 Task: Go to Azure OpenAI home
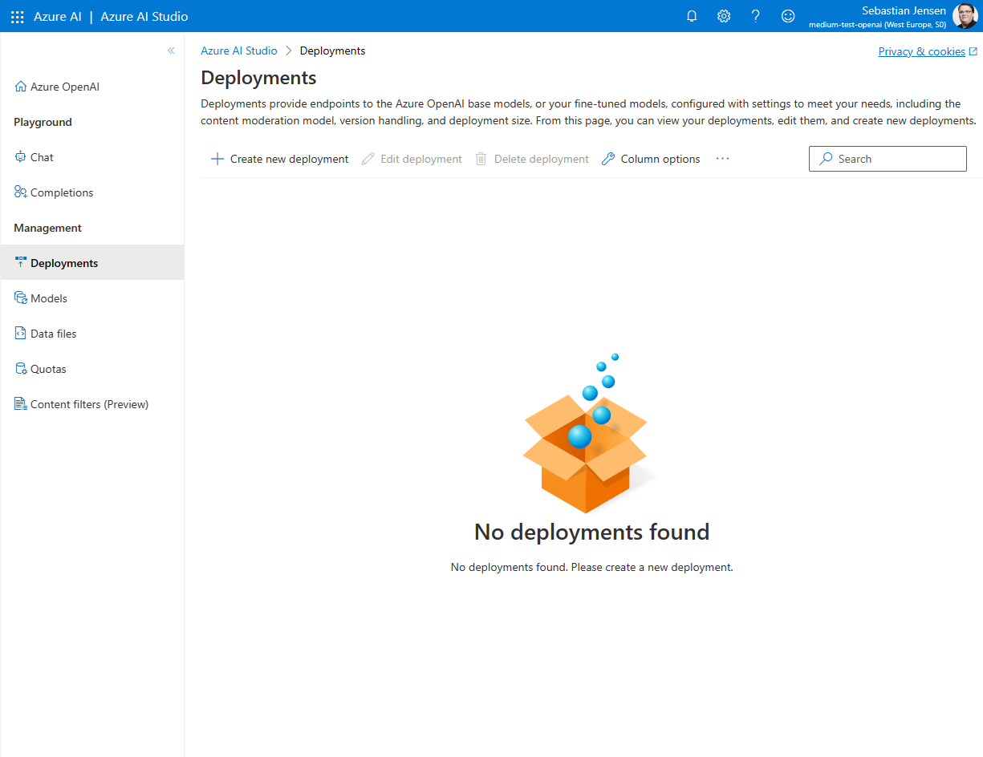64,87
